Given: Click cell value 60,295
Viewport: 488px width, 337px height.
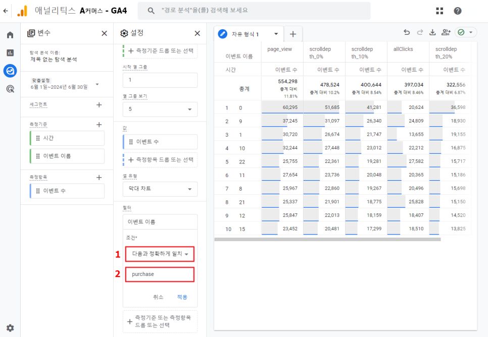Looking at the screenshot, I should (290, 107).
